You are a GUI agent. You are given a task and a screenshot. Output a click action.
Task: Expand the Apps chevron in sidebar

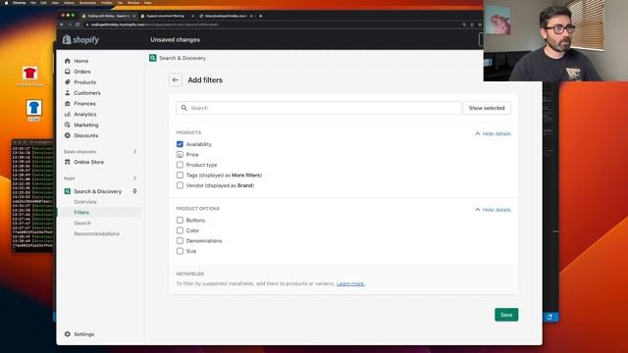click(x=135, y=178)
